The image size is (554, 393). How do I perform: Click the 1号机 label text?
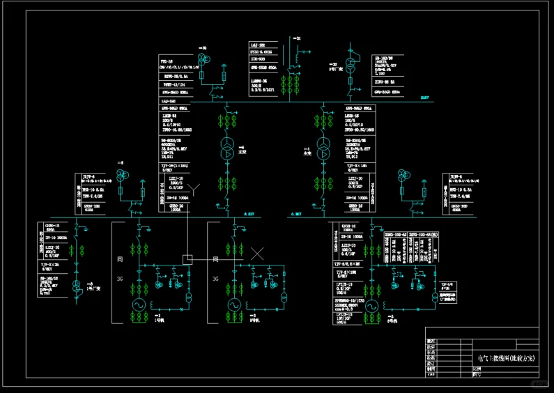coord(160,321)
